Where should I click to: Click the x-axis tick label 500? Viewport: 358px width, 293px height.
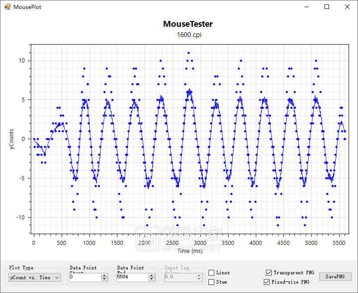(62, 243)
